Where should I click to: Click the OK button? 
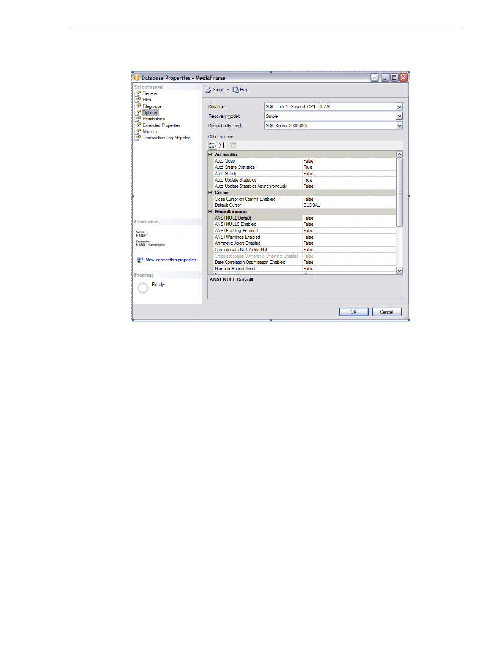pos(353,312)
